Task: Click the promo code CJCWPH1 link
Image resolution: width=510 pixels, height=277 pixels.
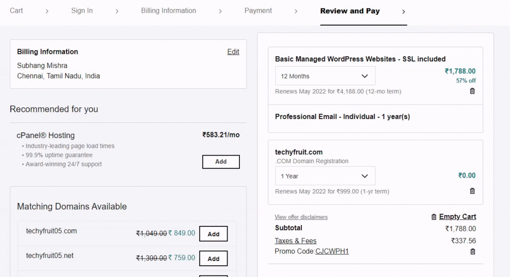Action: (332, 251)
